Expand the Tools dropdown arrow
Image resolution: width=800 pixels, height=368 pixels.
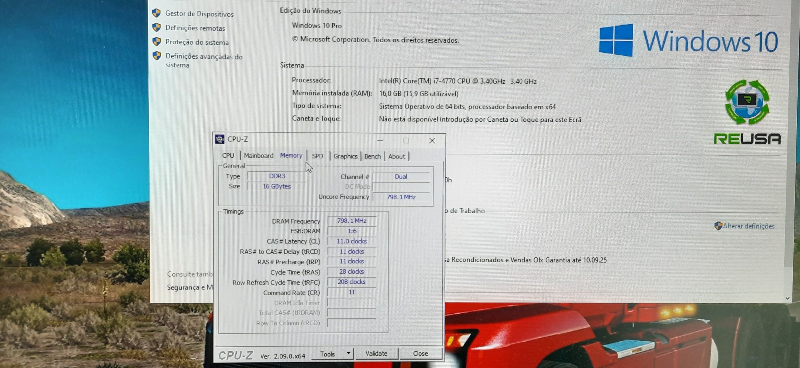[349, 354]
